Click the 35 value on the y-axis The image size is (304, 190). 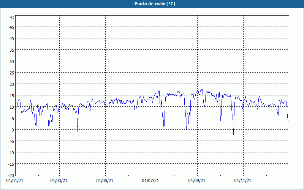(x=12, y=50)
